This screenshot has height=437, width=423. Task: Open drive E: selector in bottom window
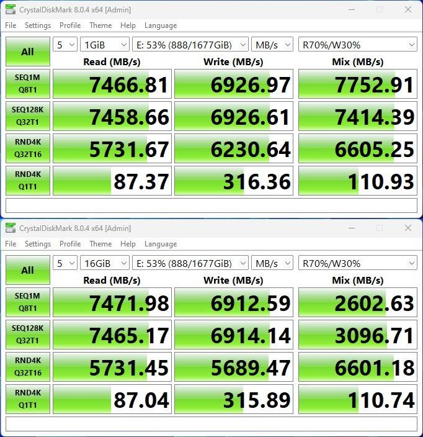click(x=190, y=263)
